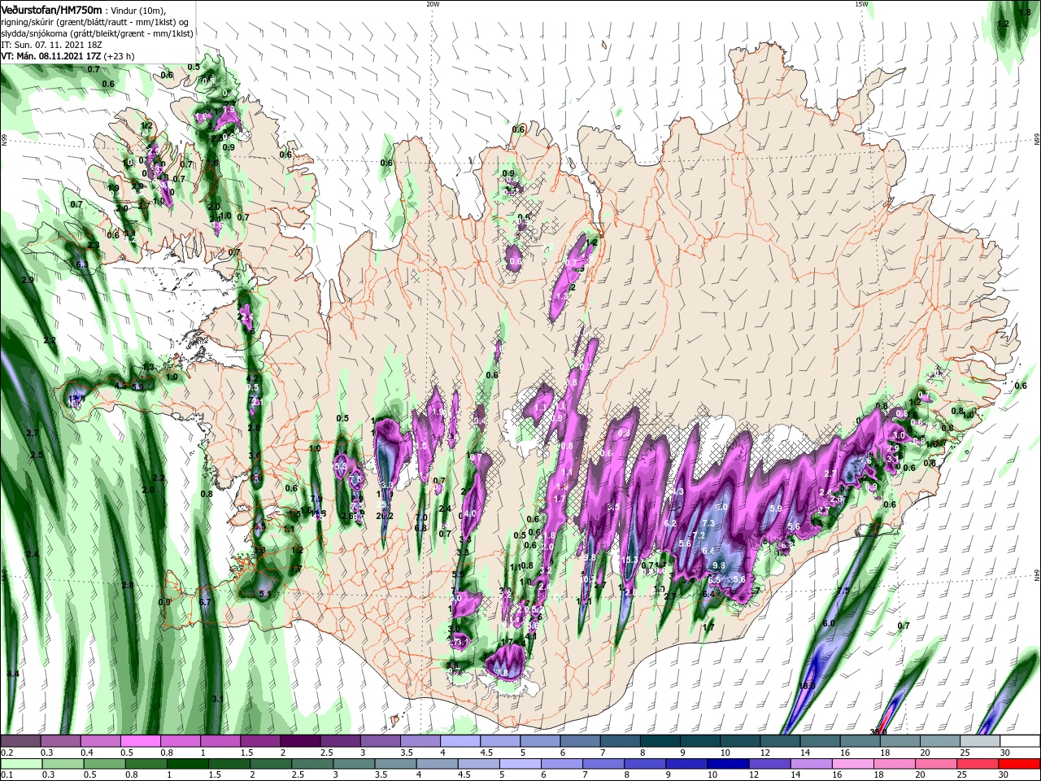1041x781 pixels.
Task: Click the 8.2 precipitation value on the map
Action: (671, 523)
